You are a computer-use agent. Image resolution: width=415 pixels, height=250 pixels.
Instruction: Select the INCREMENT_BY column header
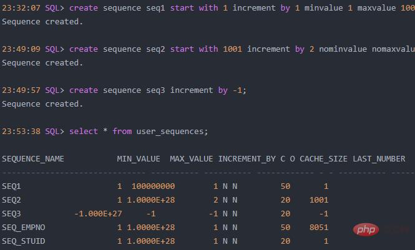tap(247, 159)
